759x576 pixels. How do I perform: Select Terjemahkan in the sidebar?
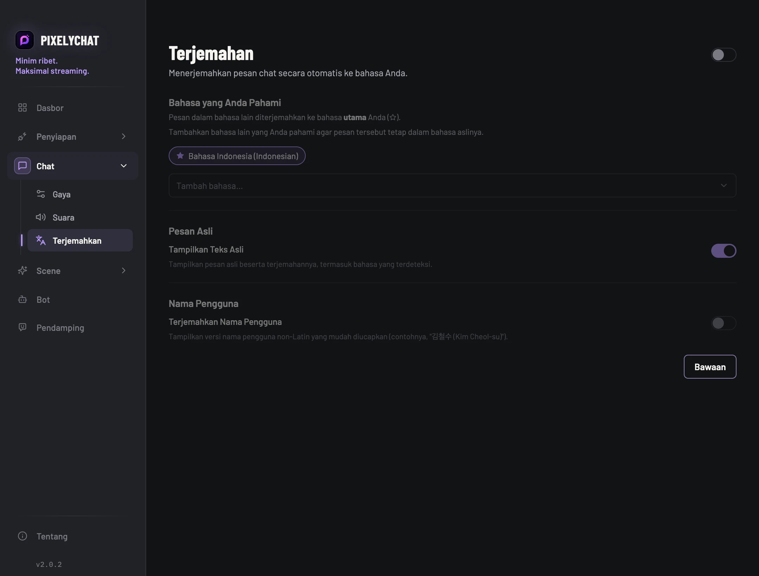80,241
